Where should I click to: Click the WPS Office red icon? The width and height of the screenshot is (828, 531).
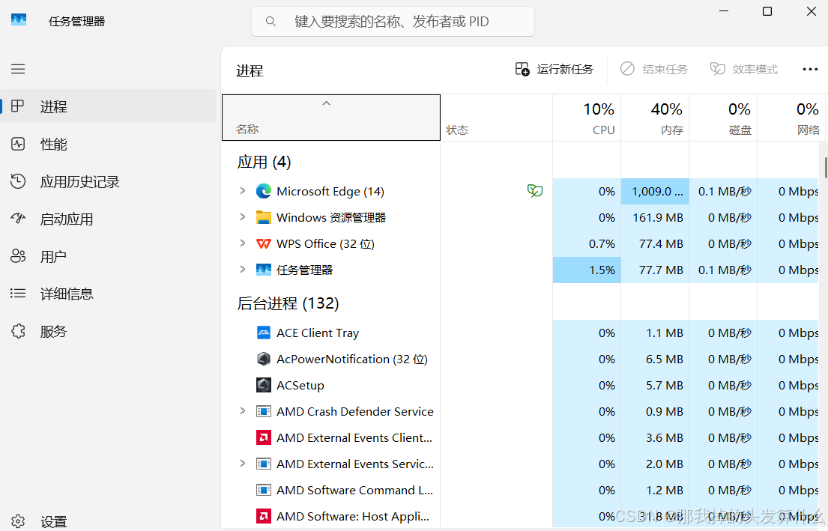(264, 244)
